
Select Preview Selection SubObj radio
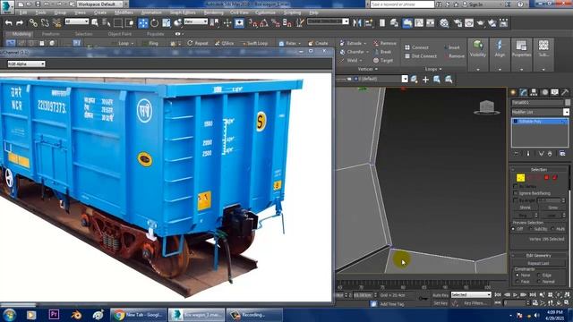tap(531, 229)
